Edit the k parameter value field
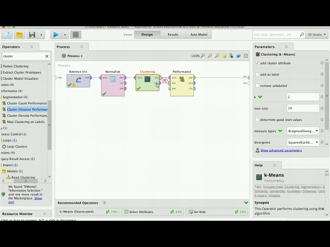This screenshot has height=247, width=330. (303, 97)
